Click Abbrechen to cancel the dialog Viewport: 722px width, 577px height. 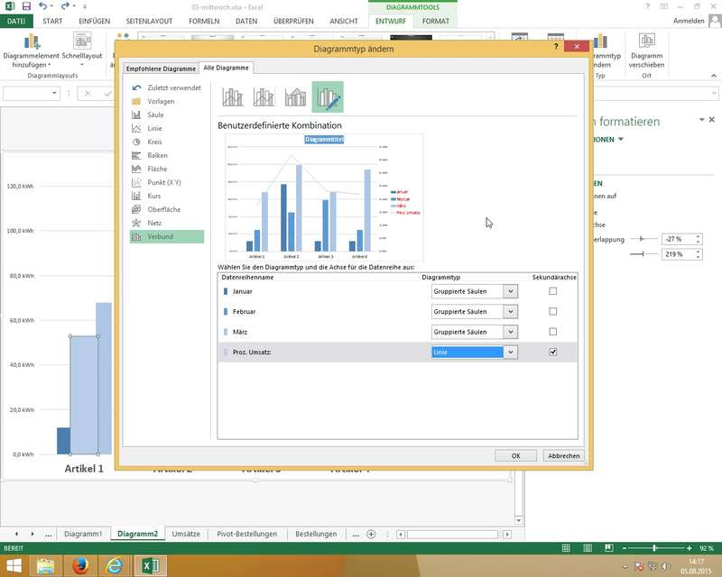[x=564, y=456]
